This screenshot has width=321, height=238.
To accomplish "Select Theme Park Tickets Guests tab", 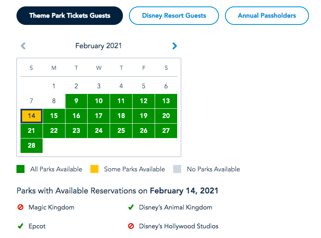I will (70, 16).
